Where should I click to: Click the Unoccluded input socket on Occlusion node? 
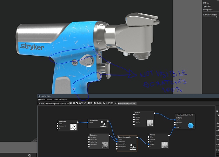(x=89, y=140)
